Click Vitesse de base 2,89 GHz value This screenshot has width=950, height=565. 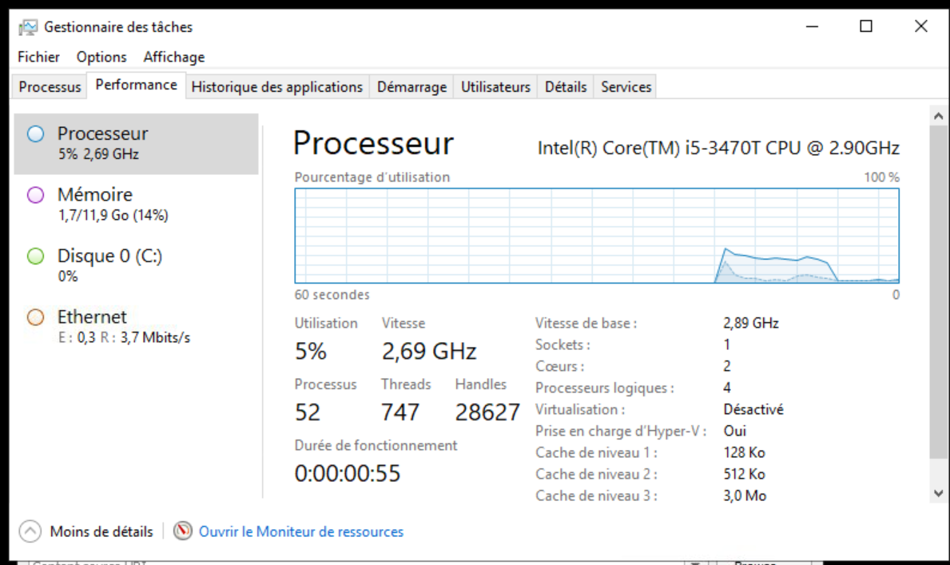coord(751,323)
